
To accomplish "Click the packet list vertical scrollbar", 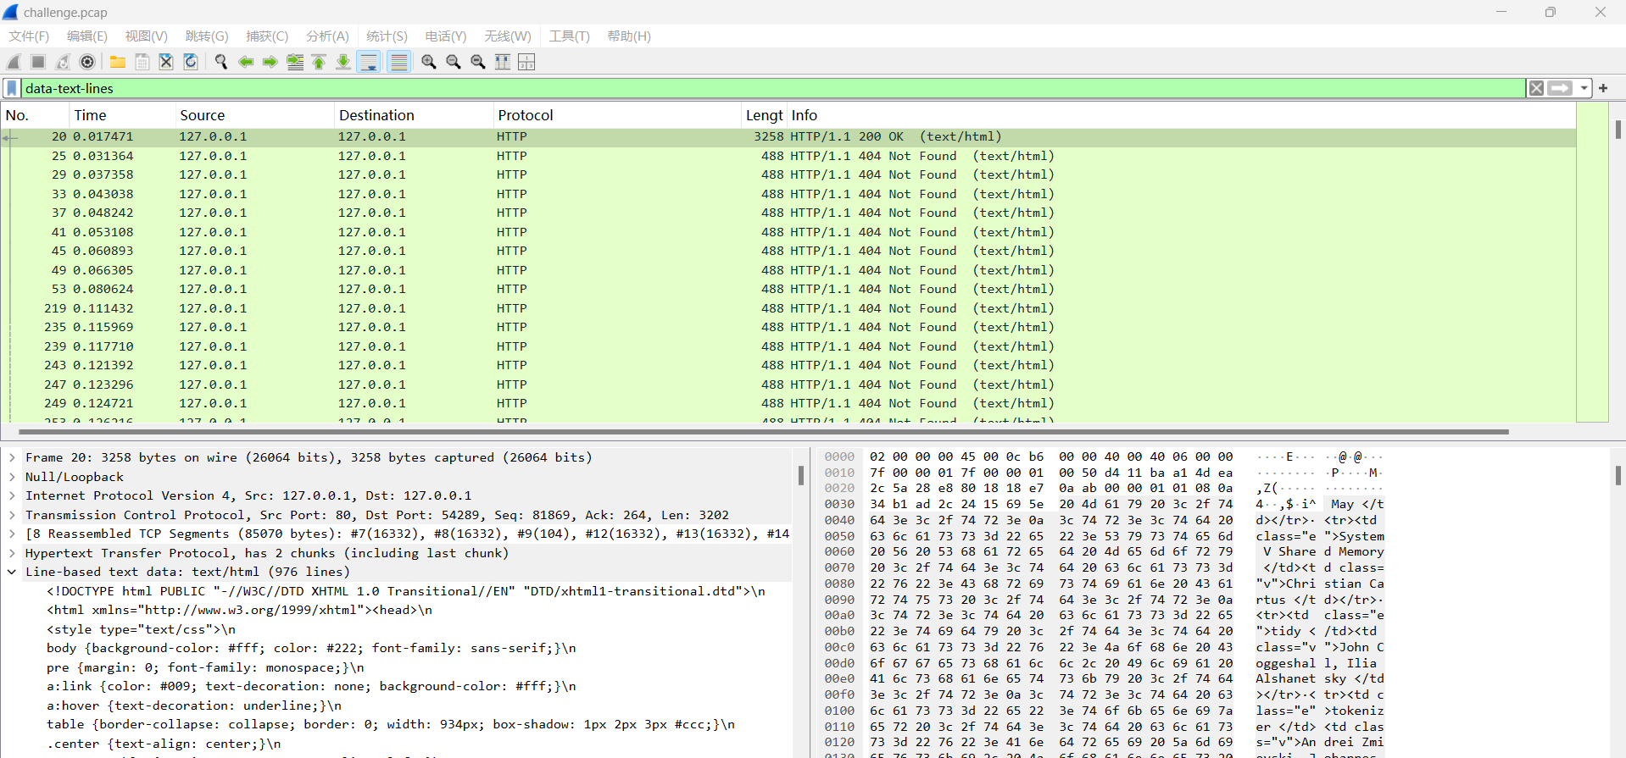I will pos(1618,129).
